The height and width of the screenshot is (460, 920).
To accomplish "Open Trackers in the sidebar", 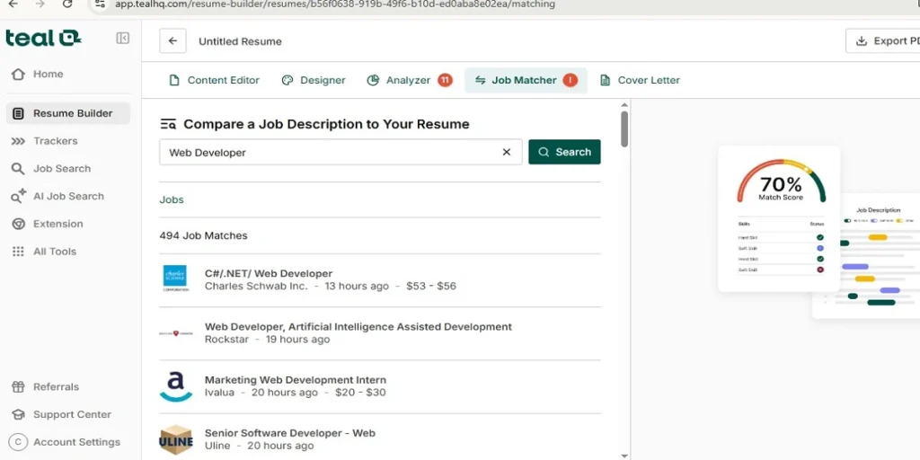I will click(68, 141).
